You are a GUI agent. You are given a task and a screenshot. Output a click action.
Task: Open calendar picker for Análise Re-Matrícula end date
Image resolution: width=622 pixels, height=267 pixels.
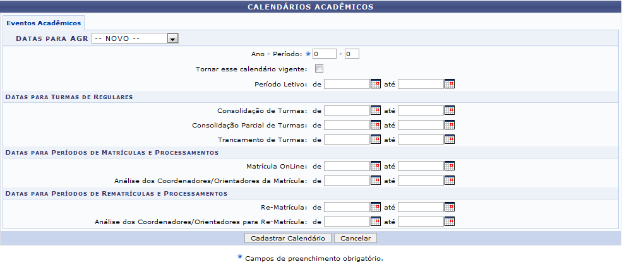(450, 222)
